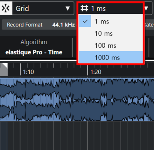The height and width of the screenshot is (150, 154).
Task: Expand the Grid dropdown arrow
Action: click(67, 8)
